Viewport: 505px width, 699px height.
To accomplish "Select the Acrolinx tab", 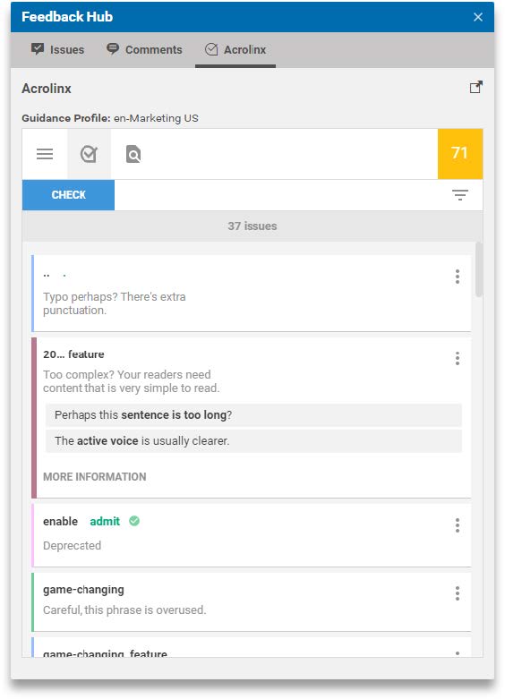I will (x=235, y=49).
